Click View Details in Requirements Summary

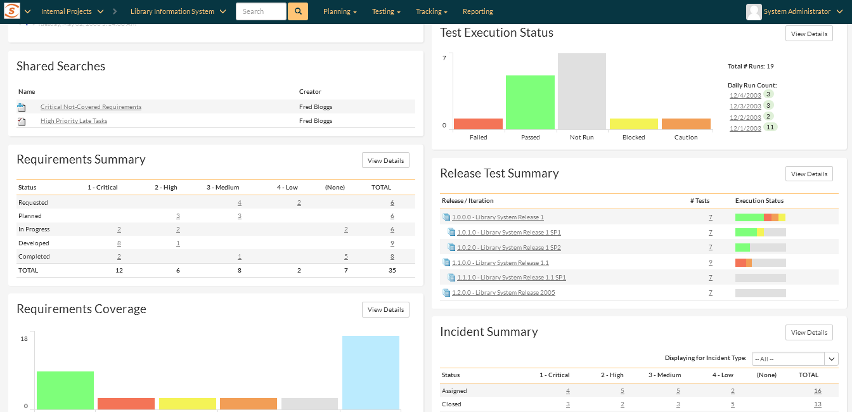[x=385, y=160]
